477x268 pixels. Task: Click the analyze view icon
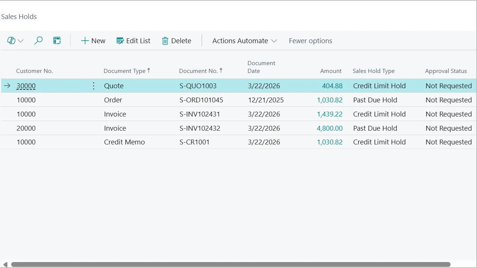click(x=57, y=41)
